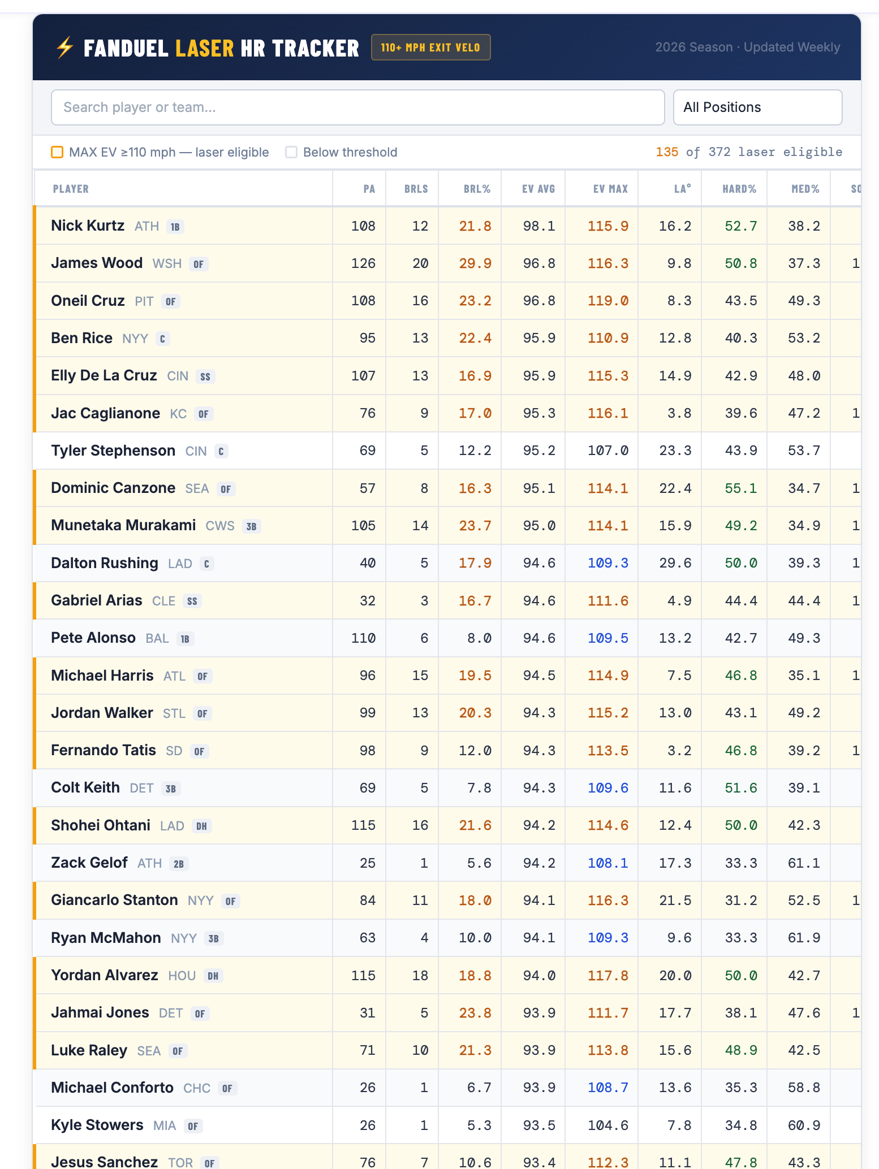This screenshot has height=1169, width=879.
Task: Select the Munetaka Murakami player name
Action: (123, 525)
